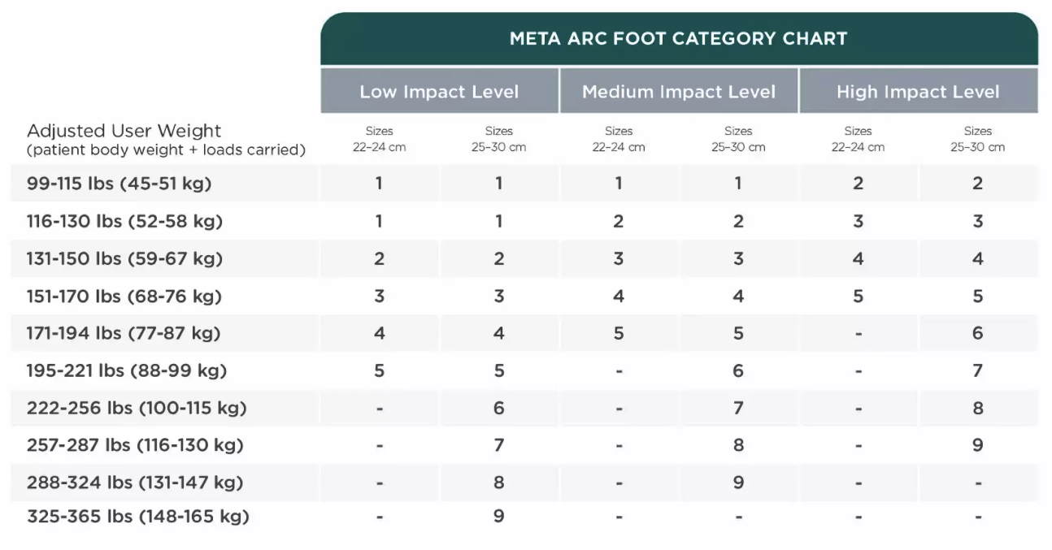Select the 116-130 lbs (52-58 kg) row label
The width and height of the screenshot is (1052, 550).
124,221
